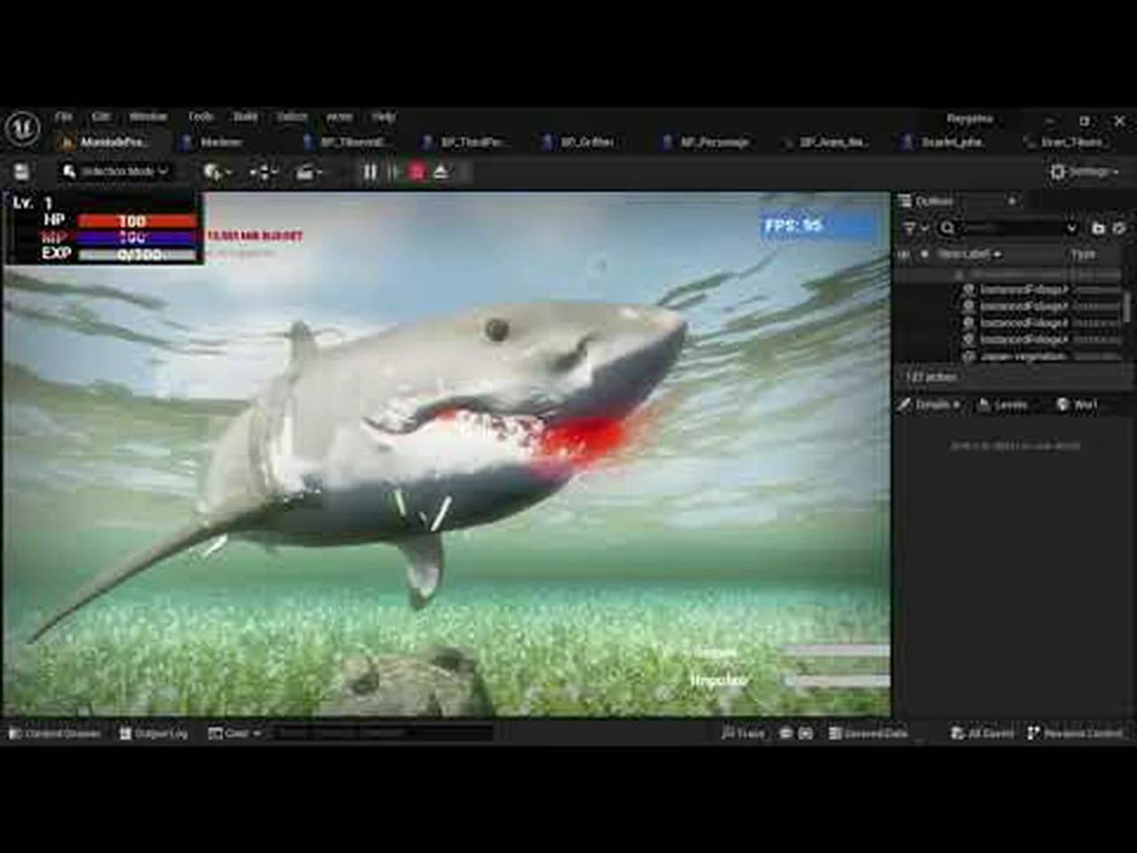Open the Outliner filter dropdown

click(912, 228)
